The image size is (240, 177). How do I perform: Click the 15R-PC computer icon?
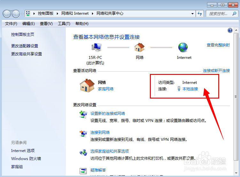click(97, 47)
